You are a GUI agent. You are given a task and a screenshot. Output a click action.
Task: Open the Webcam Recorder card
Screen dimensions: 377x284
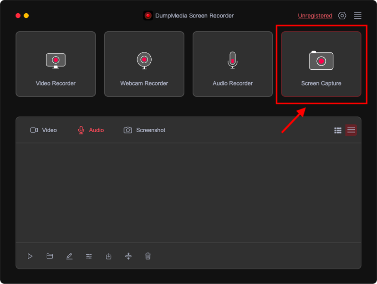click(144, 64)
